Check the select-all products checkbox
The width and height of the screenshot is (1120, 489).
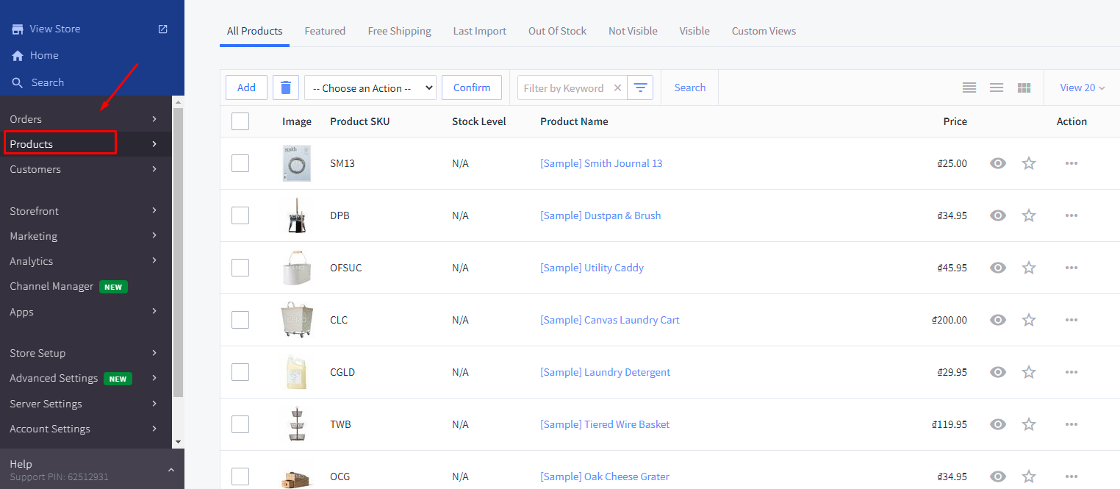240,121
